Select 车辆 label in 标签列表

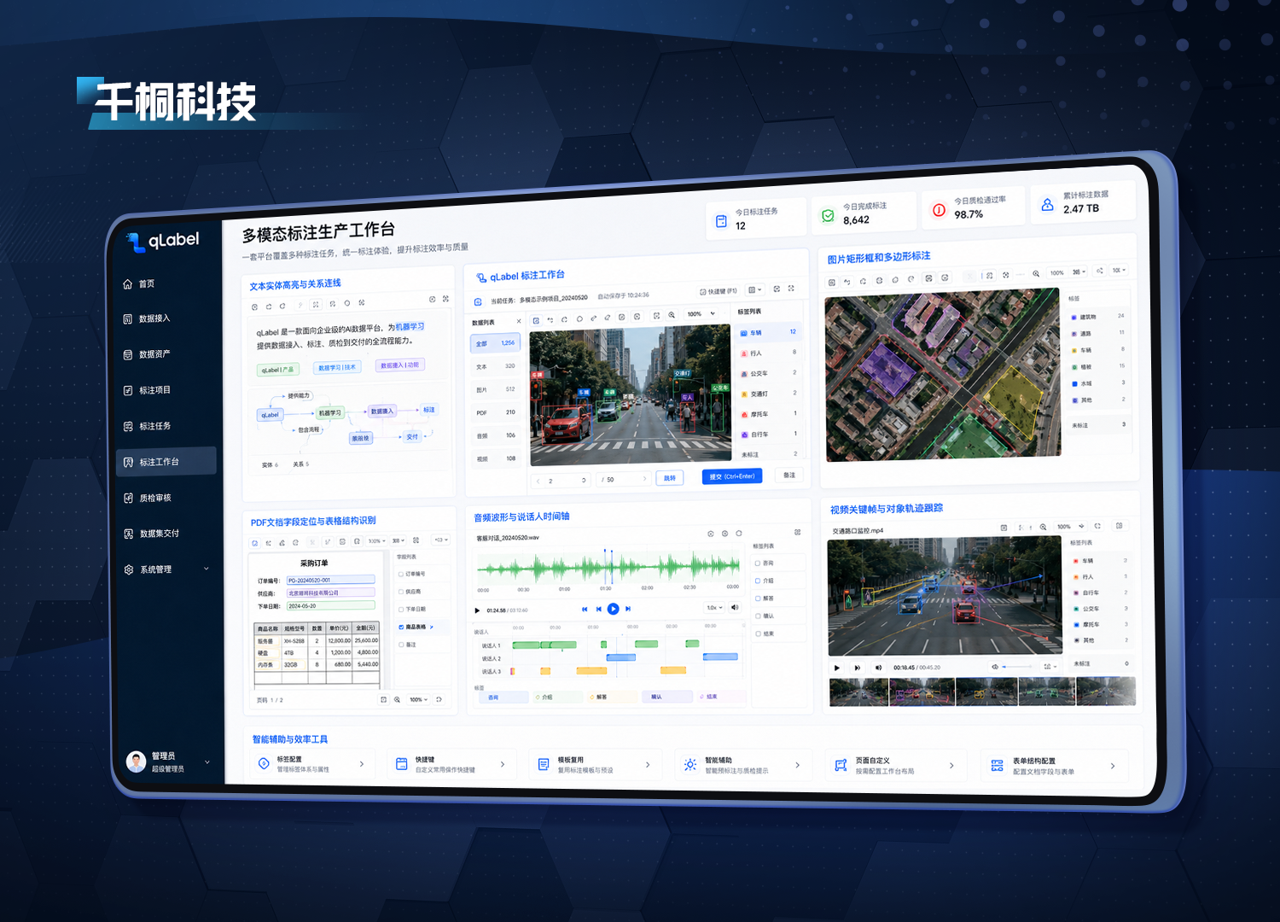point(768,332)
